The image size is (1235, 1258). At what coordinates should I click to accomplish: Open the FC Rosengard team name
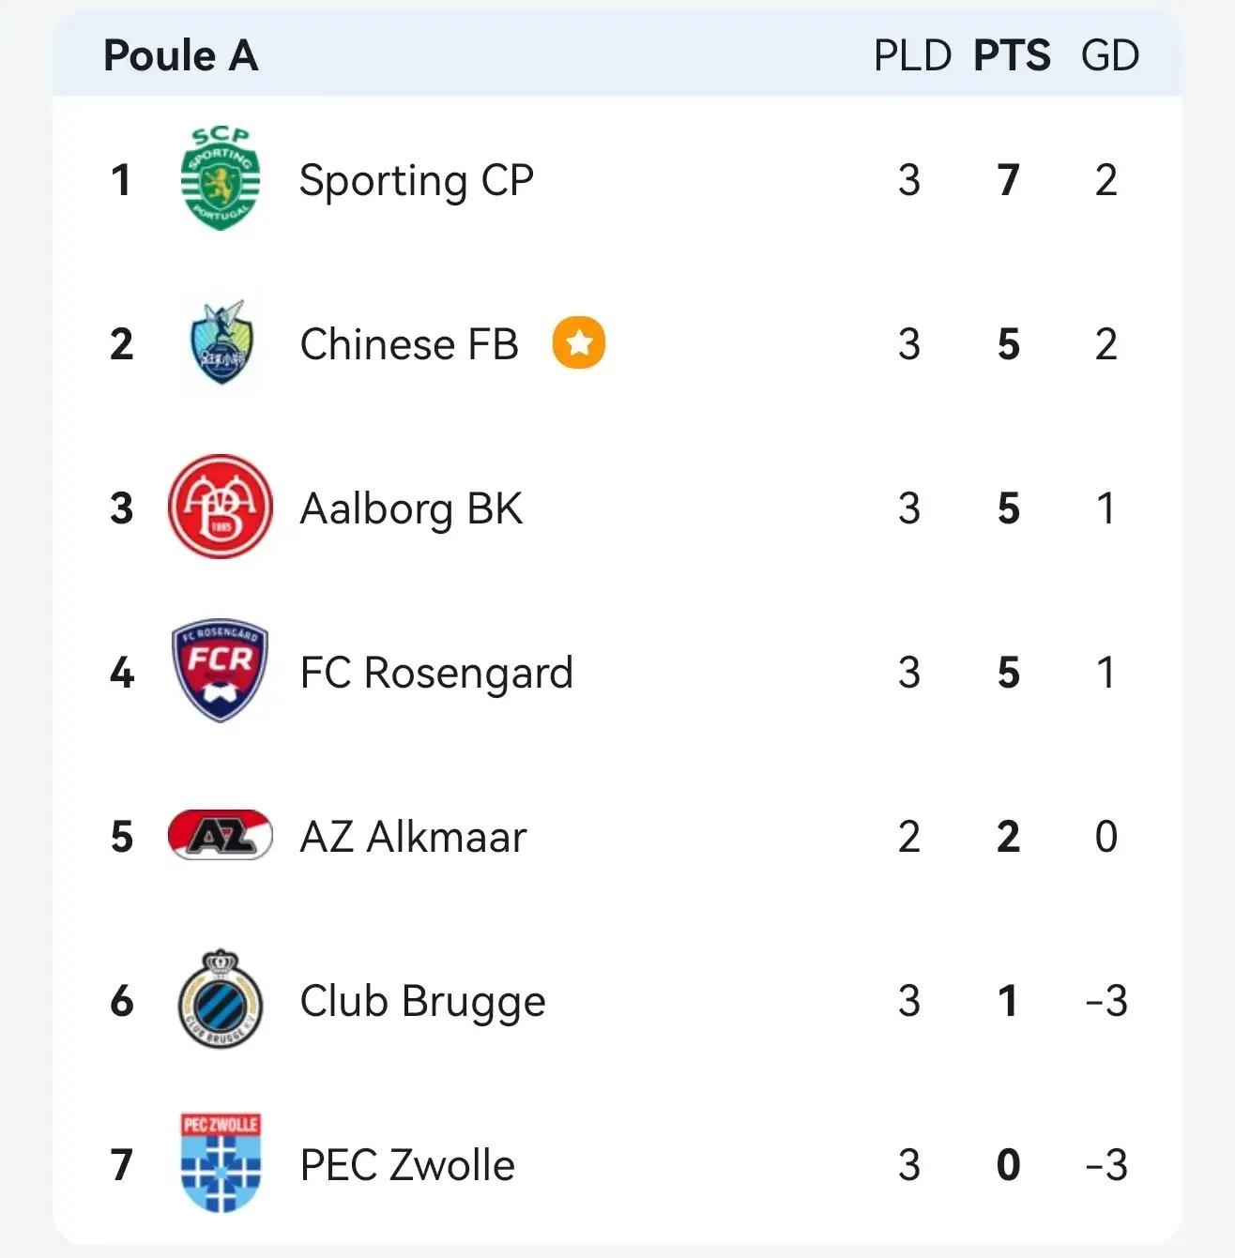pyautogui.click(x=436, y=673)
